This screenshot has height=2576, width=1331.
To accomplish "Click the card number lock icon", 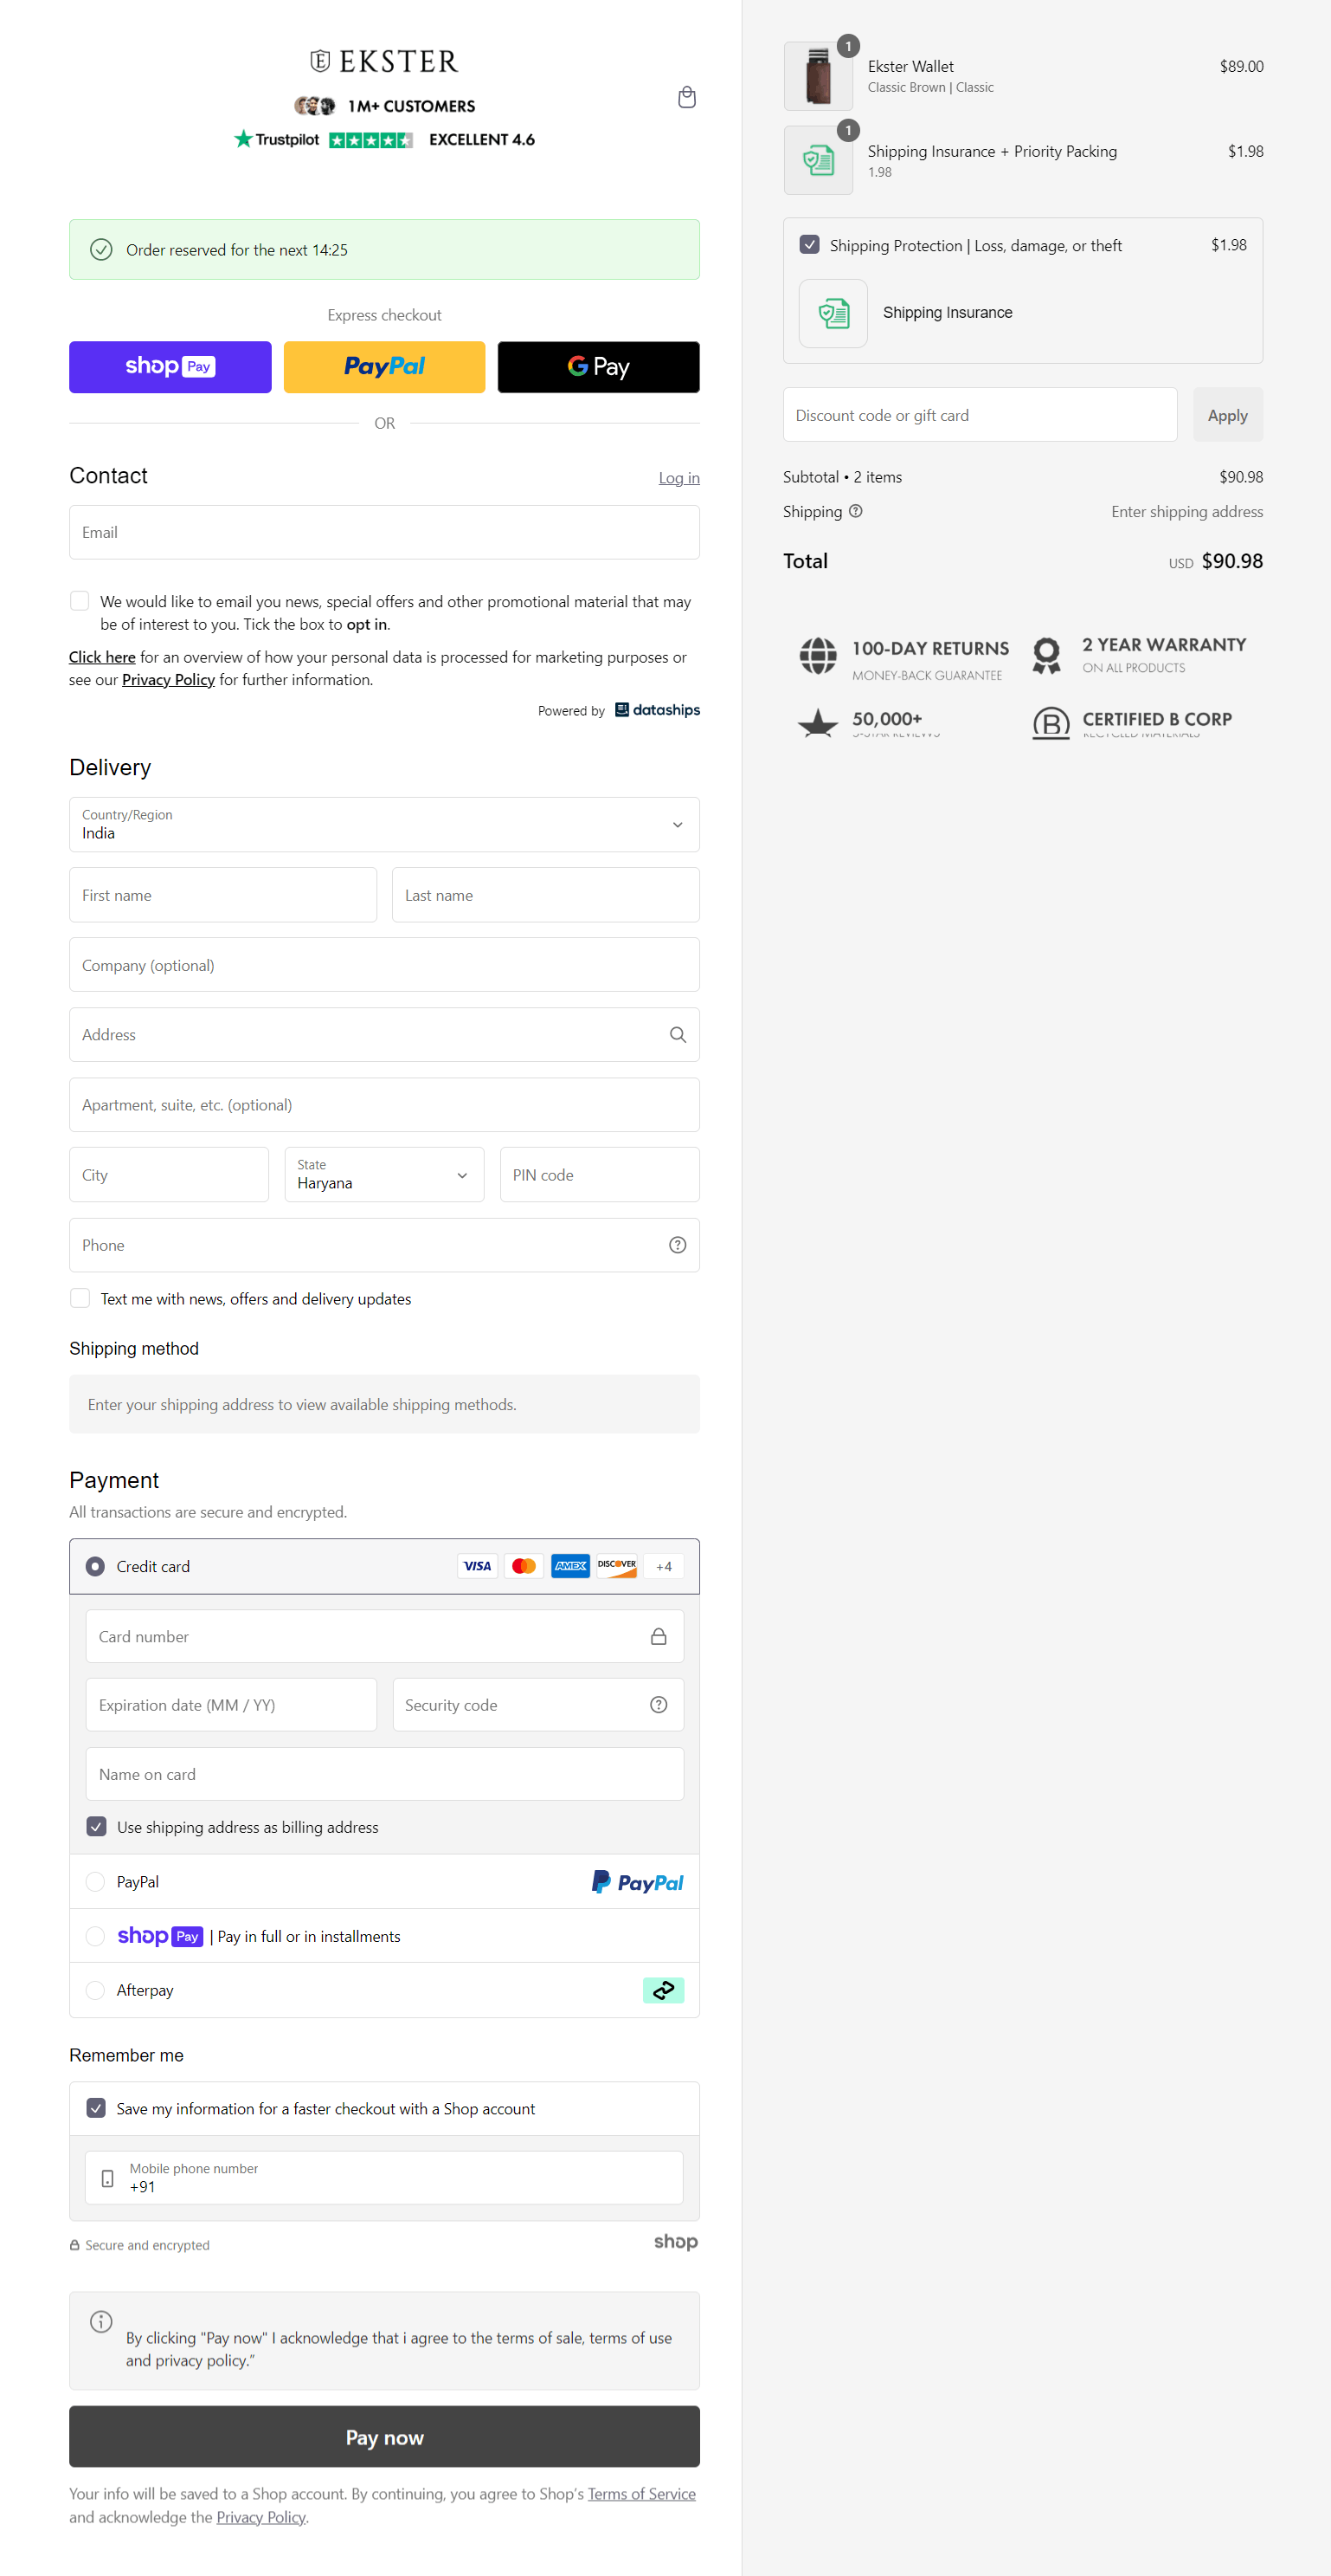I will (659, 1636).
